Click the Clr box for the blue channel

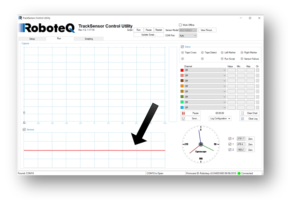pyautogui.click(x=258, y=108)
